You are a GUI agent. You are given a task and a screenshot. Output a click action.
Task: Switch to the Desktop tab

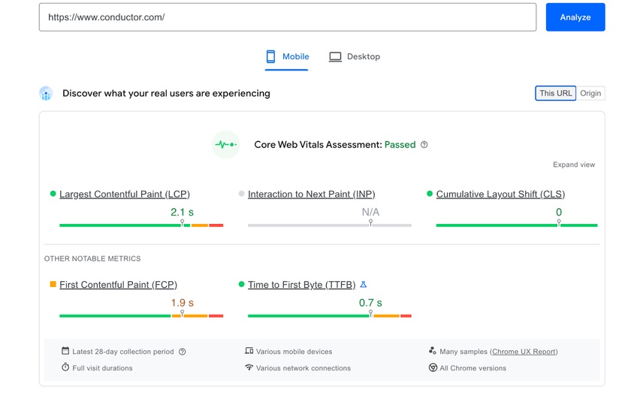tap(355, 57)
